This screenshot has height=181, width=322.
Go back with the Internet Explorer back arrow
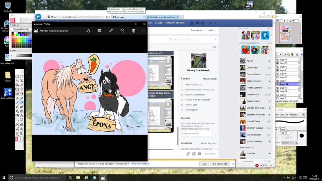tap(38, 16)
